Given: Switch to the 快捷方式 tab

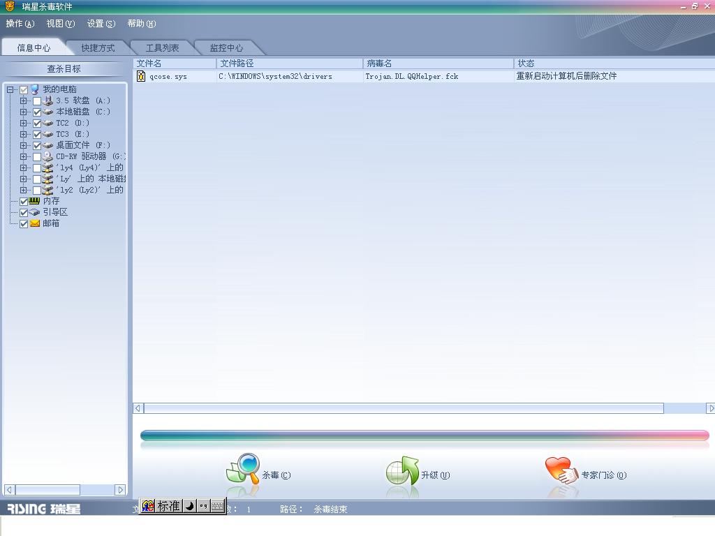Looking at the screenshot, I should pyautogui.click(x=98, y=48).
